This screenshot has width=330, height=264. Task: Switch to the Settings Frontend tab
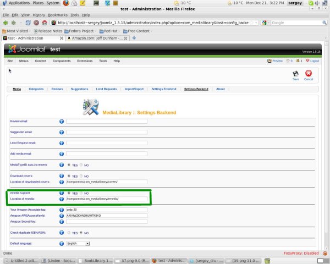[x=164, y=89]
